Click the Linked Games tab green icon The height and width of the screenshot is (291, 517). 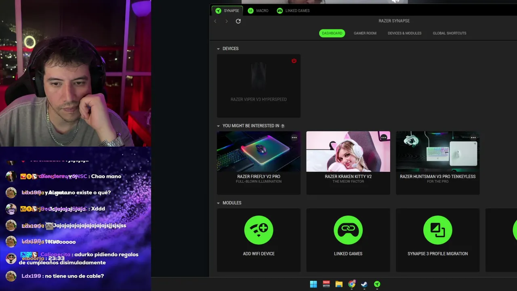tap(280, 11)
